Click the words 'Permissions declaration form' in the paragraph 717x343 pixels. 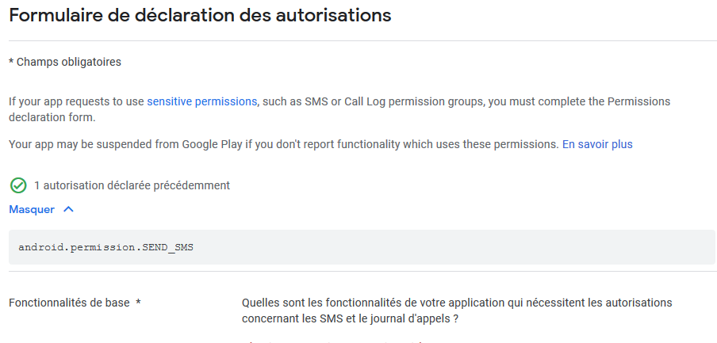tap(627, 101)
